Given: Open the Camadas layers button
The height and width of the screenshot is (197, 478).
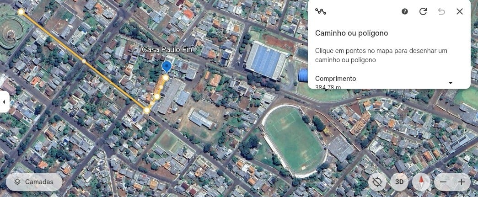Looking at the screenshot, I should (34, 182).
